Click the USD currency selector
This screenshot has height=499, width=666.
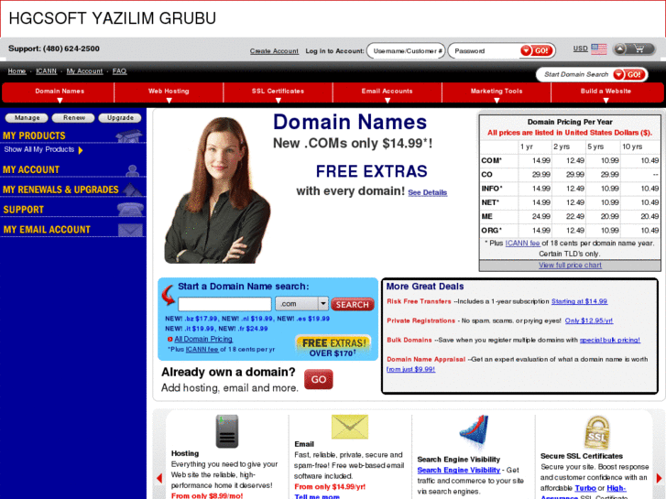(580, 49)
